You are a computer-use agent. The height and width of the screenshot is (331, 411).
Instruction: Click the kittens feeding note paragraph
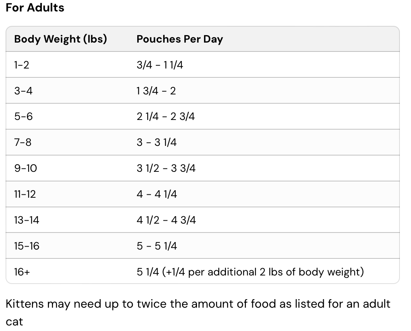pyautogui.click(x=198, y=304)
